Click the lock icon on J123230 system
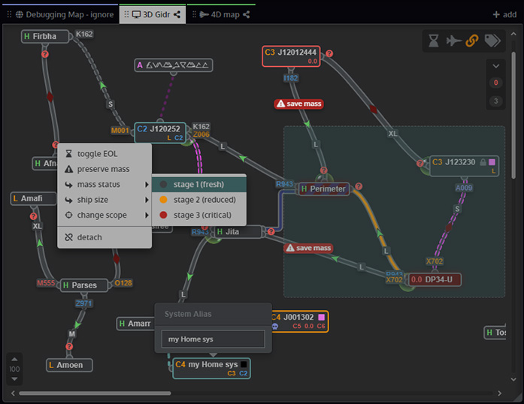 (483, 161)
